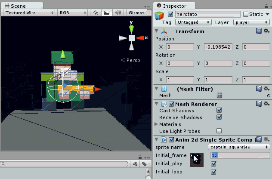The image size is (272, 179).
Task: Click the red X axis cone on the gizmo
Action: pos(139,38)
